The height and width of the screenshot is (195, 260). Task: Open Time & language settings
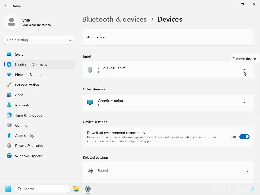pos(40,115)
